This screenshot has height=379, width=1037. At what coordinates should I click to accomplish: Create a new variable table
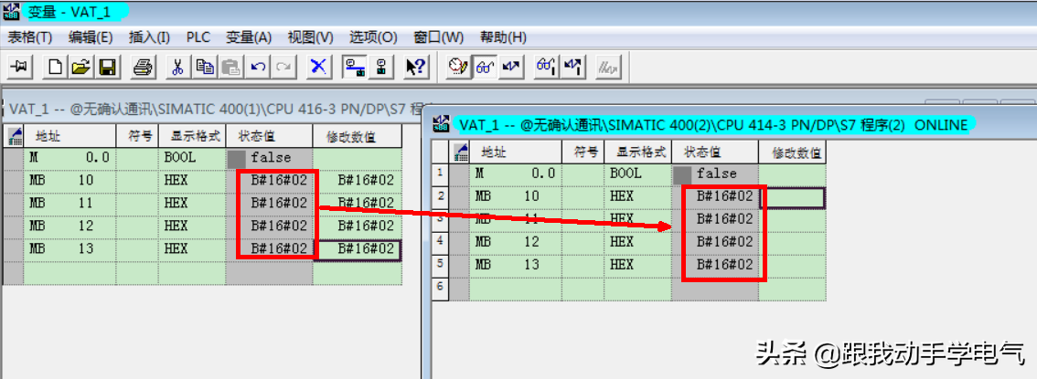(57, 67)
